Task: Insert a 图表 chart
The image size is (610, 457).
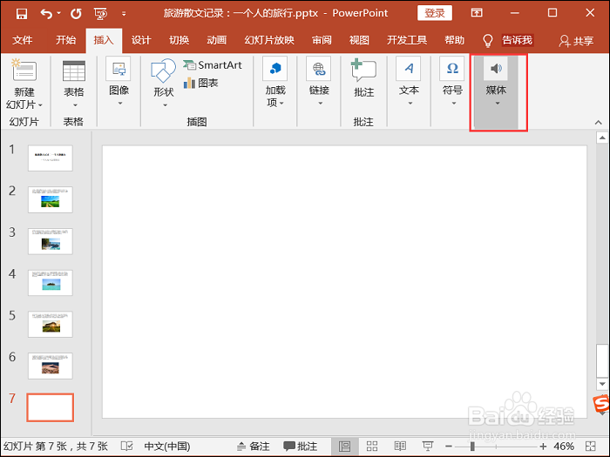Action: 200,83
